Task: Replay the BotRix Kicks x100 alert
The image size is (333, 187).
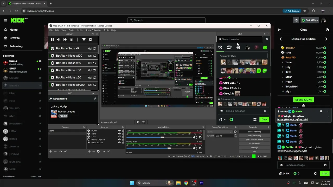Action: point(94,56)
